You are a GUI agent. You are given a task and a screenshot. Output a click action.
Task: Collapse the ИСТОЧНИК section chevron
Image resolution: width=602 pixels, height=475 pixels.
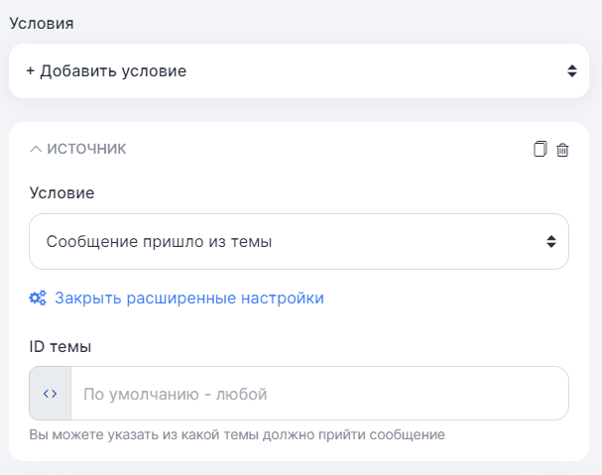click(36, 149)
